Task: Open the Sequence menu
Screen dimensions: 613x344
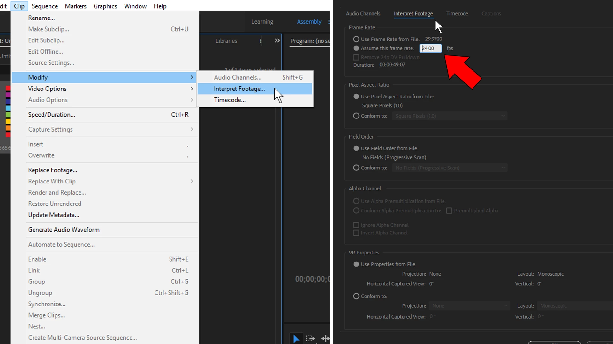Action: [45, 6]
